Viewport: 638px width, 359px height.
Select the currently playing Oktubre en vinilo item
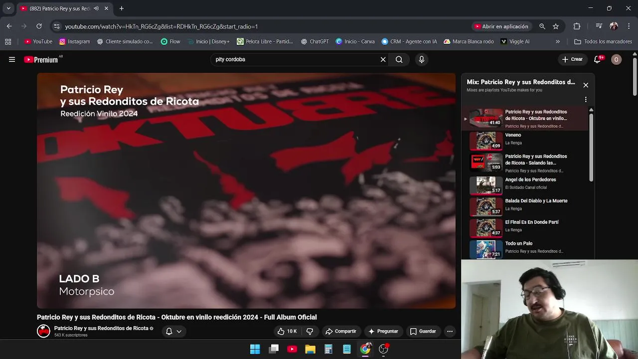click(x=525, y=119)
